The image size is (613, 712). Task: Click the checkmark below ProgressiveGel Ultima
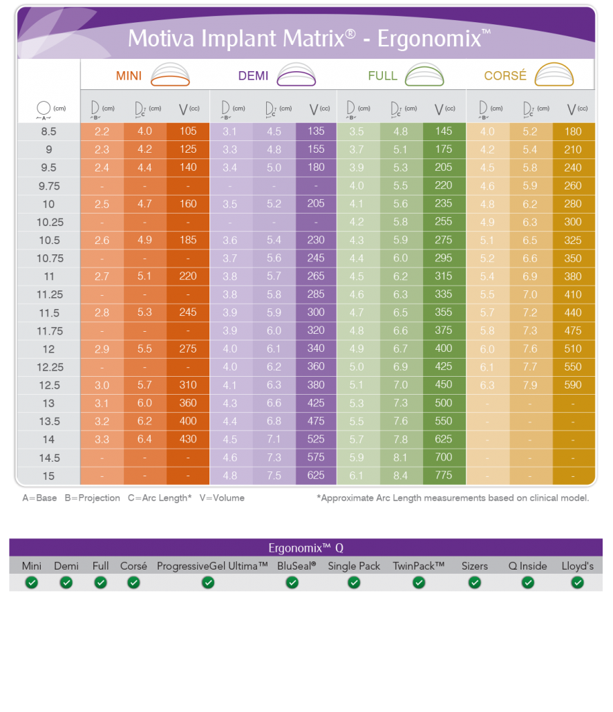(x=208, y=583)
